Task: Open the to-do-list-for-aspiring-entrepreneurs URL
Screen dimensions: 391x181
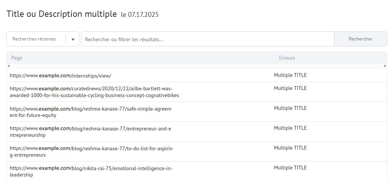Action: coord(91,151)
